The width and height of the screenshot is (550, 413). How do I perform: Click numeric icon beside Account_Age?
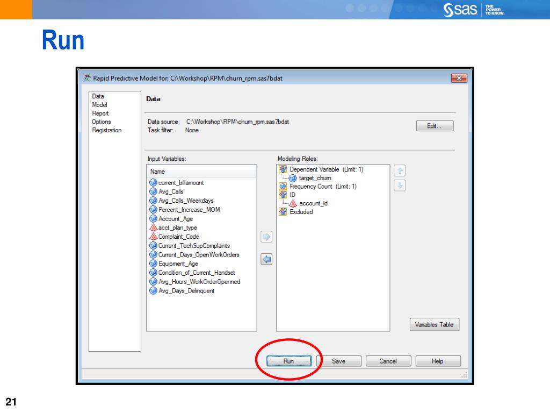(x=153, y=218)
